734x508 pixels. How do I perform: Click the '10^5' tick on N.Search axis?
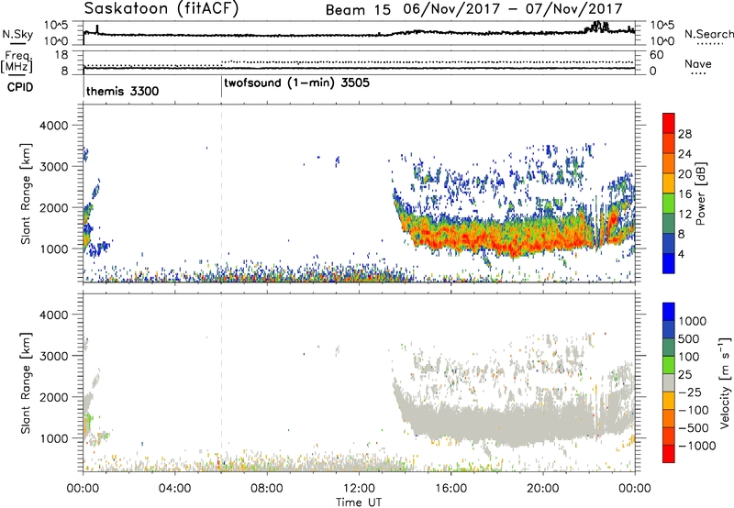coord(662,25)
